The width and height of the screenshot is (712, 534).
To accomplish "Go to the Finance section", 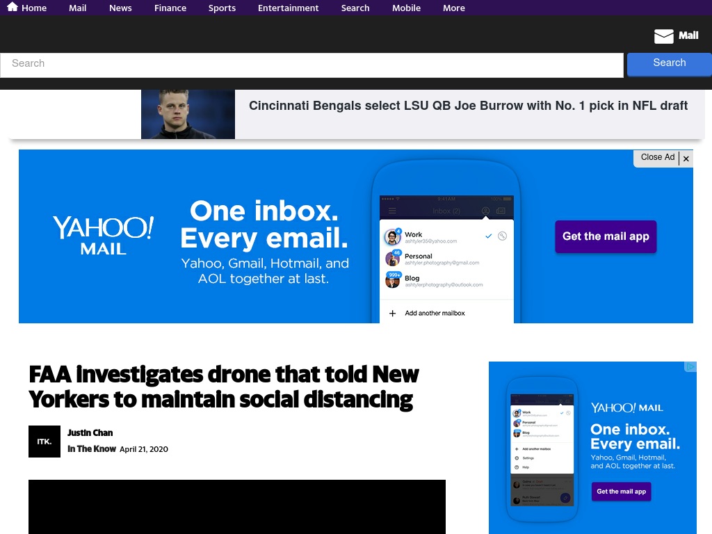I will click(170, 8).
